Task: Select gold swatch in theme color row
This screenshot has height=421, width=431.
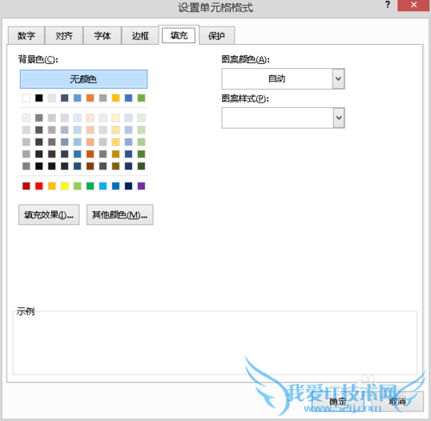Action: pyautogui.click(x=116, y=98)
